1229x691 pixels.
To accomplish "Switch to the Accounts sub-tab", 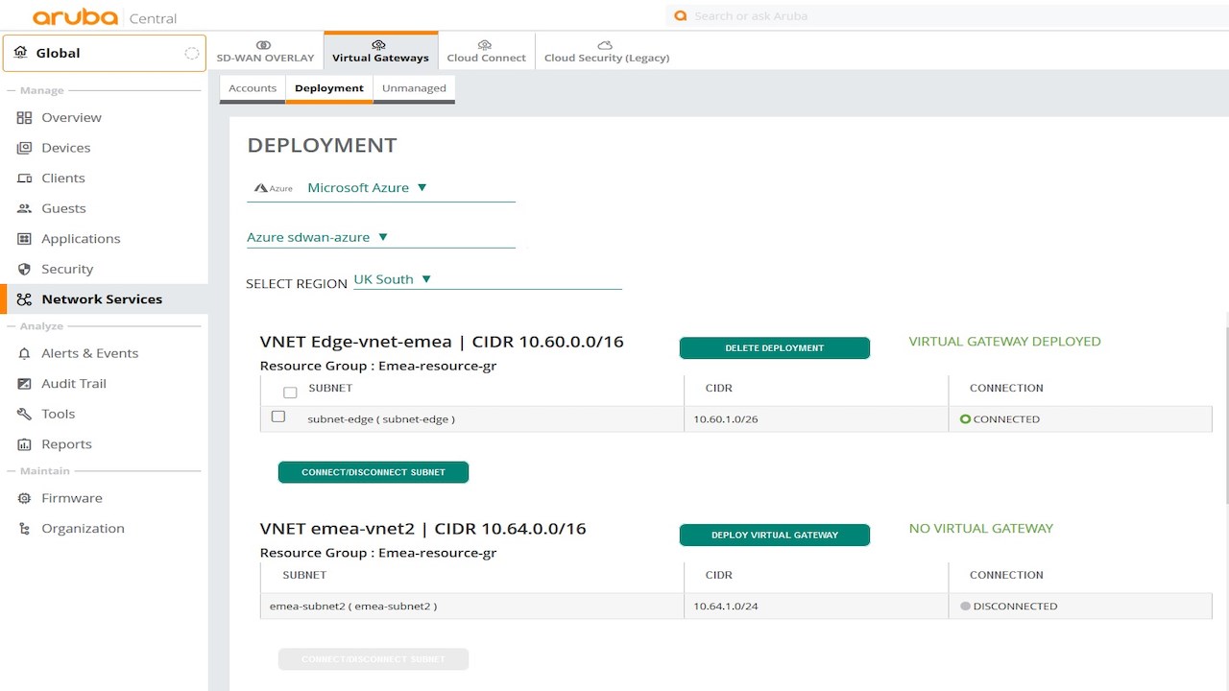I will (253, 88).
